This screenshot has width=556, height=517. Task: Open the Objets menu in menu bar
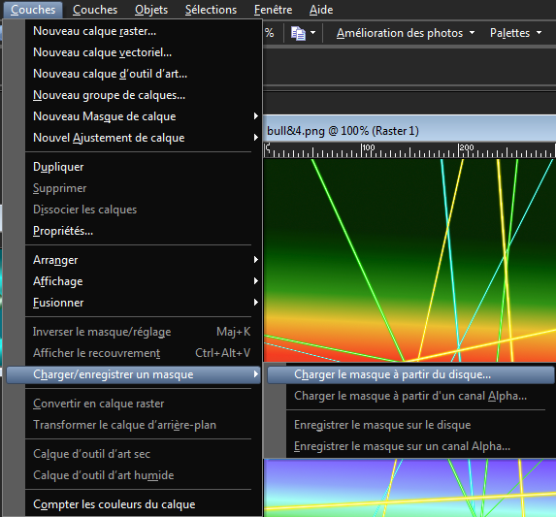(151, 10)
